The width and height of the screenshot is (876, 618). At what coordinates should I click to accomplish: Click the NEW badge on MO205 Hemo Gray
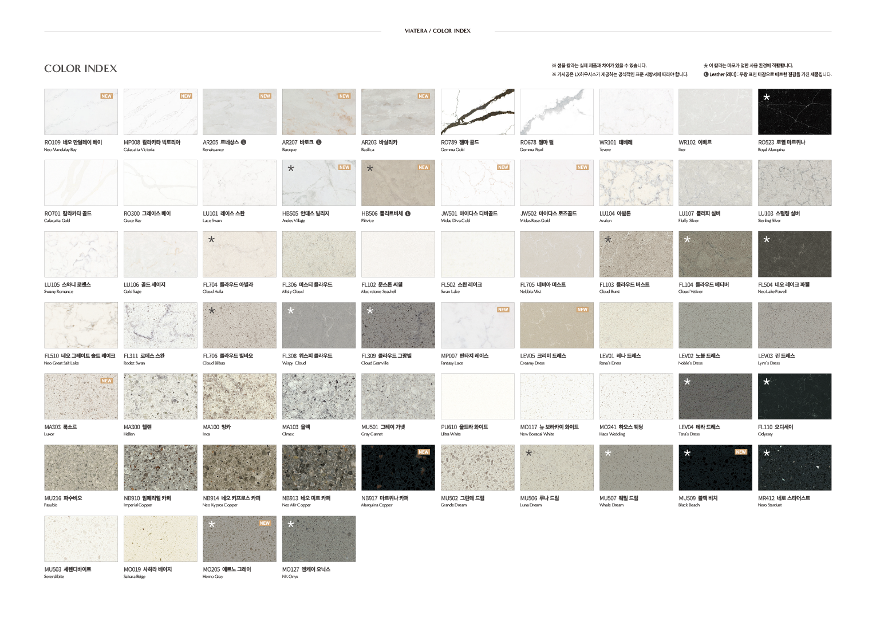click(x=265, y=523)
